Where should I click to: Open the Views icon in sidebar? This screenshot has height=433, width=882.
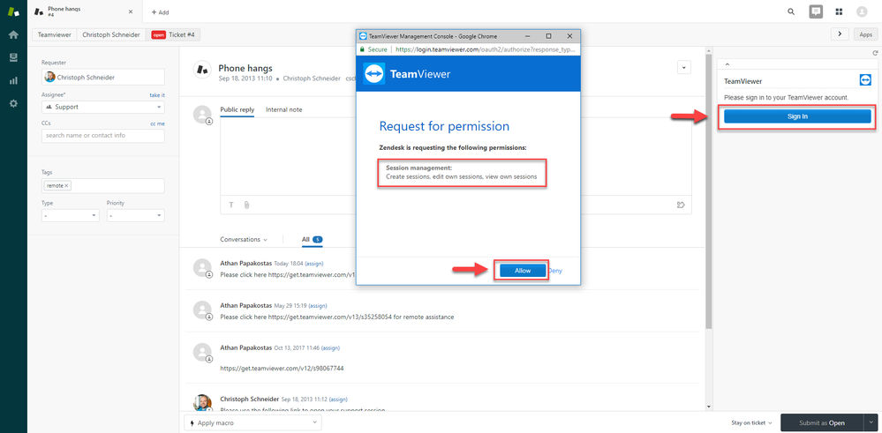coord(13,58)
